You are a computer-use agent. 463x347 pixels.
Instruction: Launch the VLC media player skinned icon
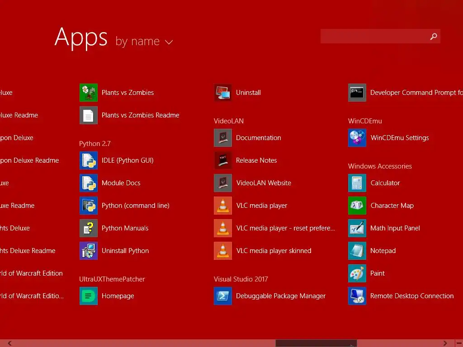tap(223, 251)
